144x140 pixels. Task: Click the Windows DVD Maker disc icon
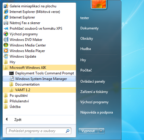click(x=6, y=40)
